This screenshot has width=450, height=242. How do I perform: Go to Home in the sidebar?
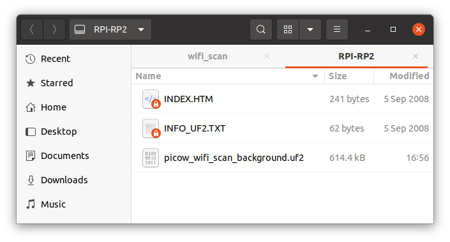tap(54, 107)
